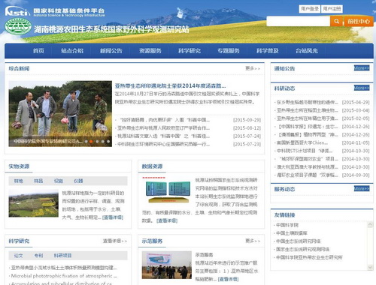376x285 pixels.
Task: Open 中国科学院亚热带农业生态研究所 link
Action: tap(309, 257)
